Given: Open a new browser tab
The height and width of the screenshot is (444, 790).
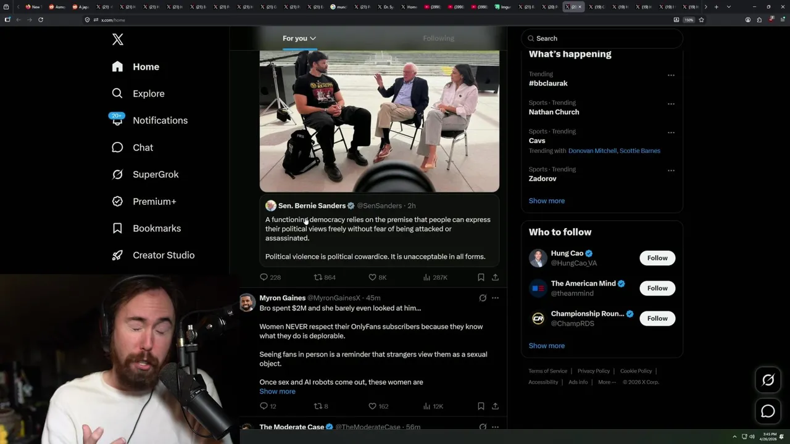Looking at the screenshot, I should pos(716,7).
